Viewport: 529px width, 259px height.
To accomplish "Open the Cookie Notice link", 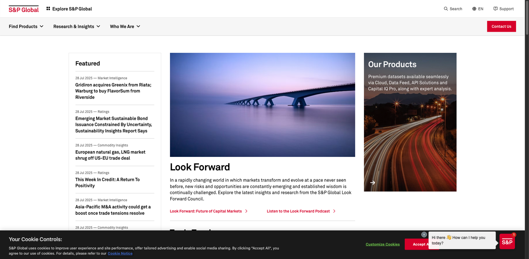I will pos(120,253).
